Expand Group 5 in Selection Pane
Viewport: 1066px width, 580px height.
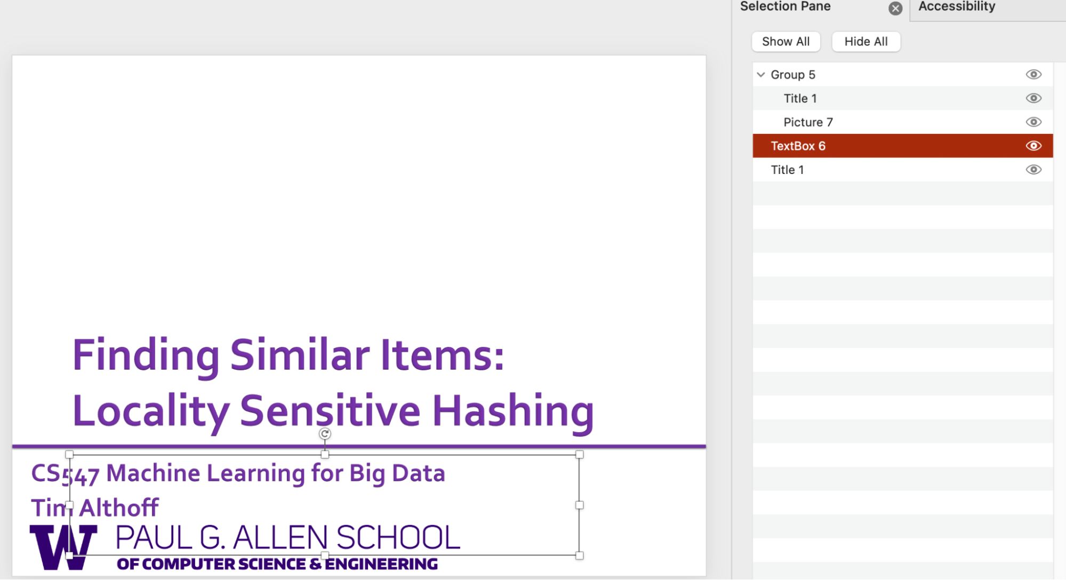click(762, 74)
